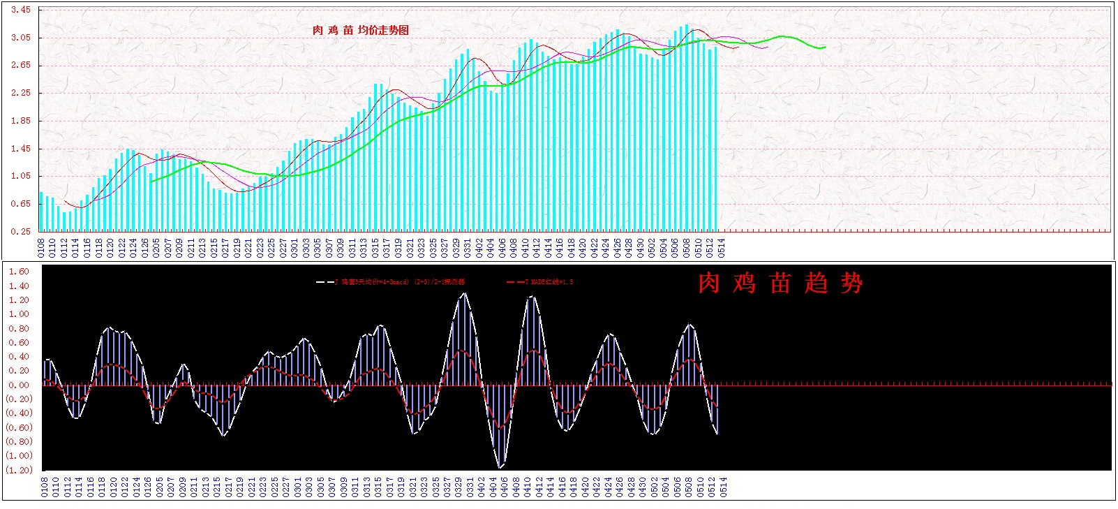Click date label 0402 on top chart axis
Viewport: 1118px width, 509px height.
coord(479,248)
